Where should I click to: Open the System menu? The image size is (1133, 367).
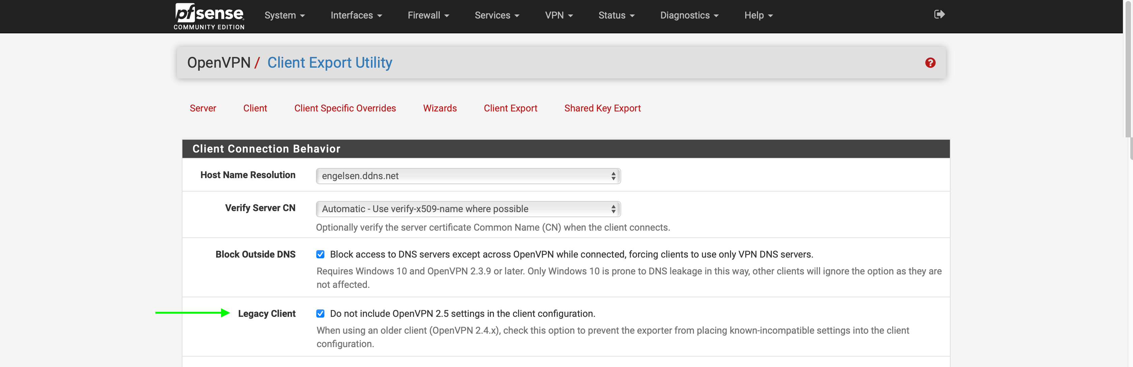point(285,15)
